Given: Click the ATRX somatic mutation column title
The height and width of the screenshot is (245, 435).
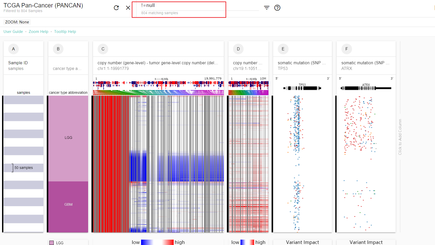Looking at the screenshot, I should click(x=365, y=63).
